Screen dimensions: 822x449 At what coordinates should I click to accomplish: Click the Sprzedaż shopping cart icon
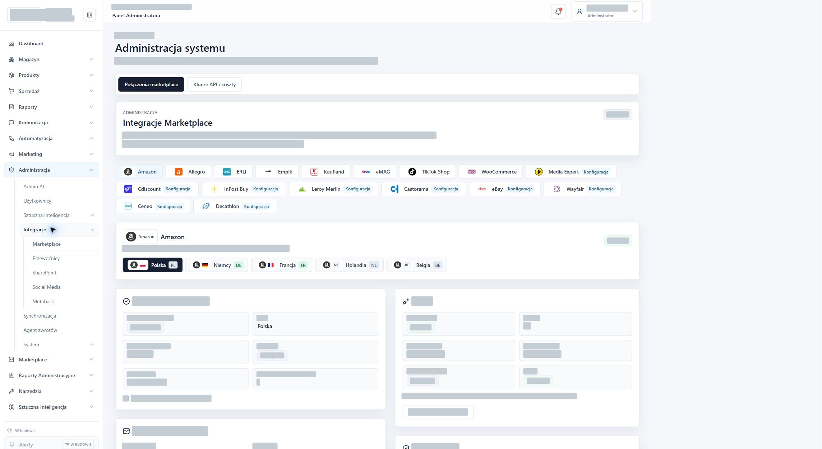[11, 91]
